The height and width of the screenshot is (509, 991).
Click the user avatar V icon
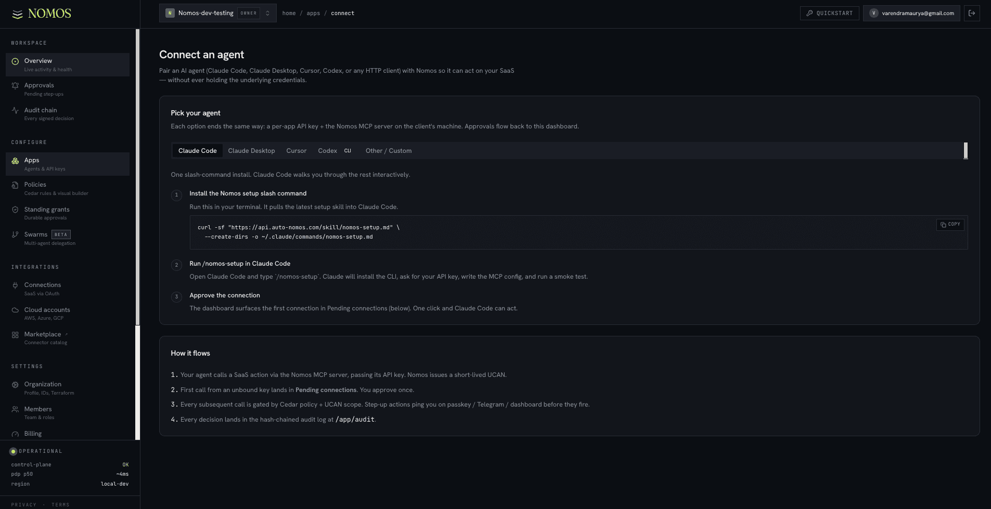pos(874,13)
